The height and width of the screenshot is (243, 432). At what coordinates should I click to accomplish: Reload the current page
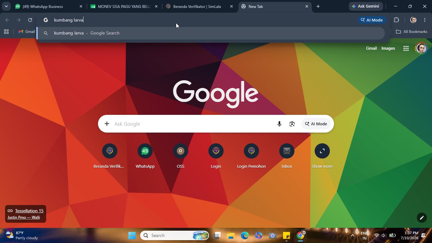click(30, 20)
